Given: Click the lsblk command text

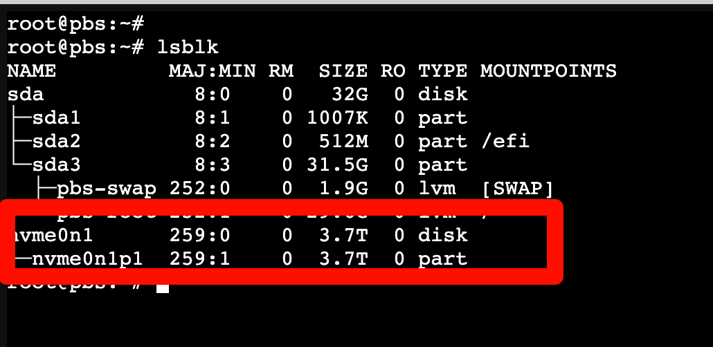Looking at the screenshot, I should click(x=188, y=47).
